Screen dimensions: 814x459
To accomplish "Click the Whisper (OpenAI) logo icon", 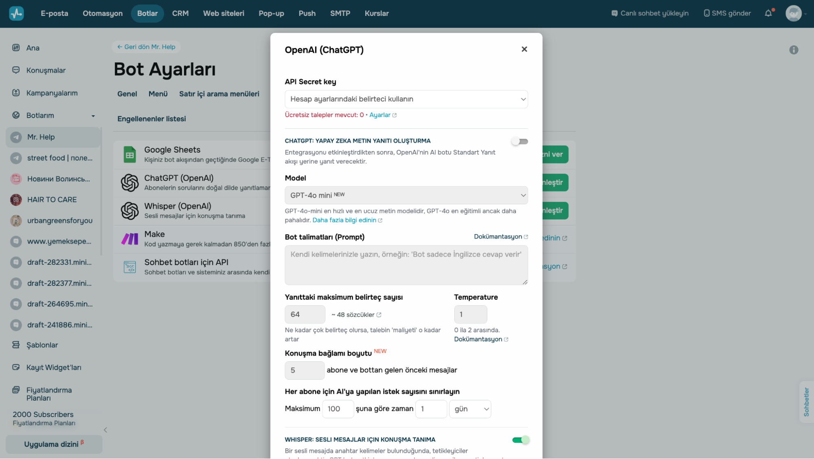I will (129, 211).
